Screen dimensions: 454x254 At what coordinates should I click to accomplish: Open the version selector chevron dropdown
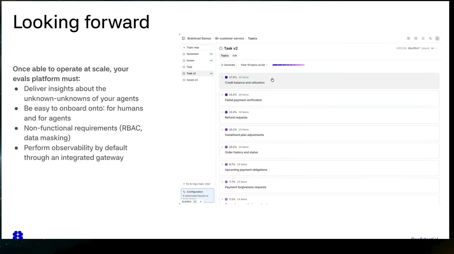pos(437,48)
